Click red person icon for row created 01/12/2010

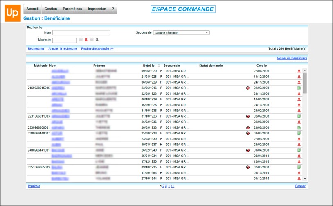pos(299,179)
